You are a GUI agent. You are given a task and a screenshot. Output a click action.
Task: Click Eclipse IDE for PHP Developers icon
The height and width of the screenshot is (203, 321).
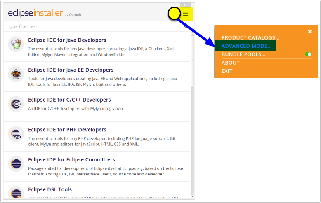[16, 134]
